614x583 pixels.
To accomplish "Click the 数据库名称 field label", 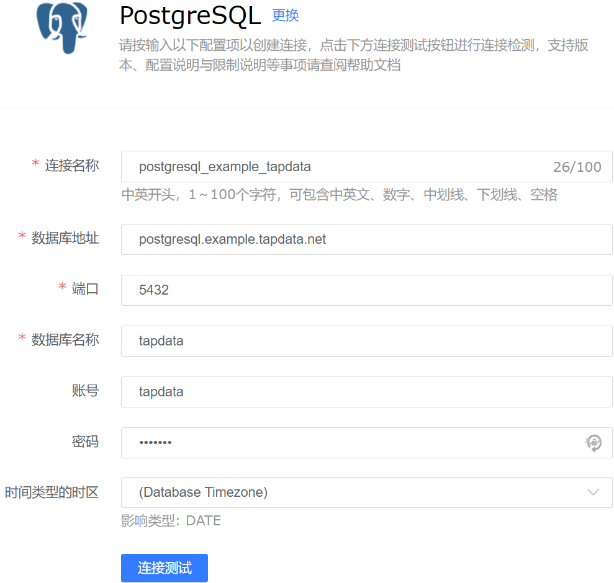I will (65, 340).
